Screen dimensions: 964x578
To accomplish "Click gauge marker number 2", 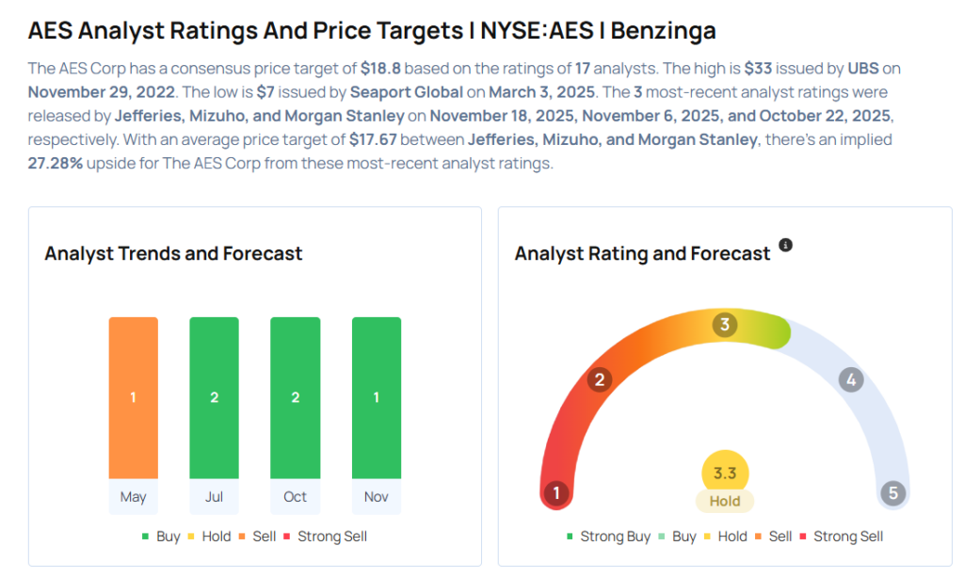I will (599, 380).
